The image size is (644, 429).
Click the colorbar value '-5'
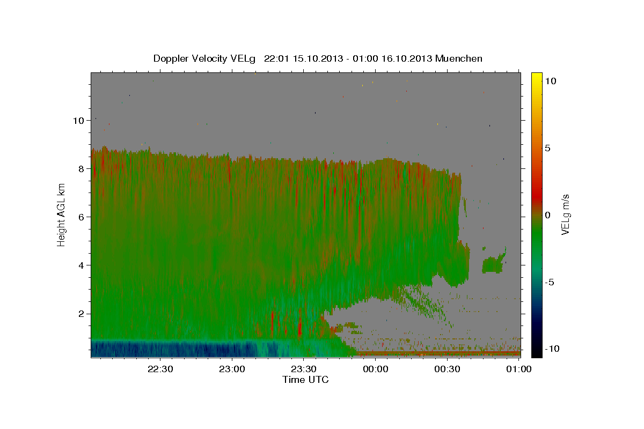point(550,282)
